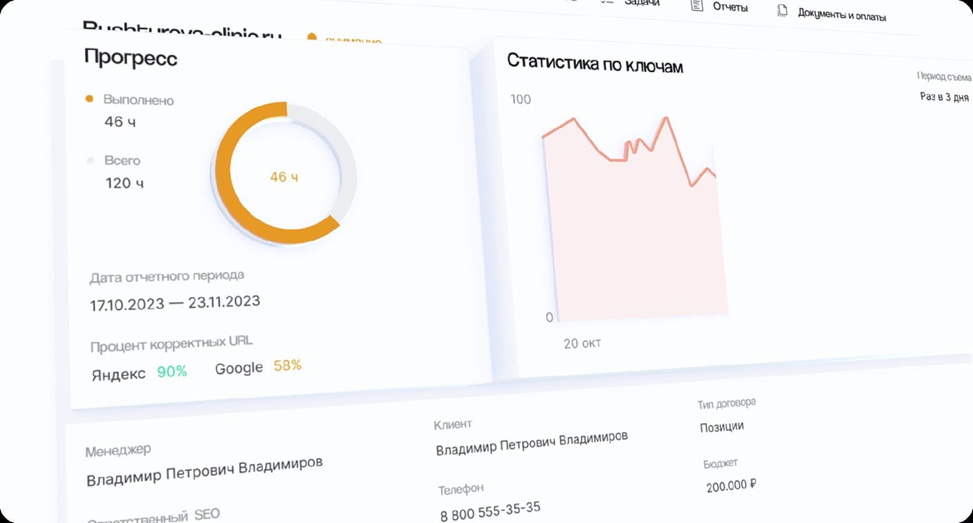Click the 20 окт chart axis label

pyautogui.click(x=582, y=344)
